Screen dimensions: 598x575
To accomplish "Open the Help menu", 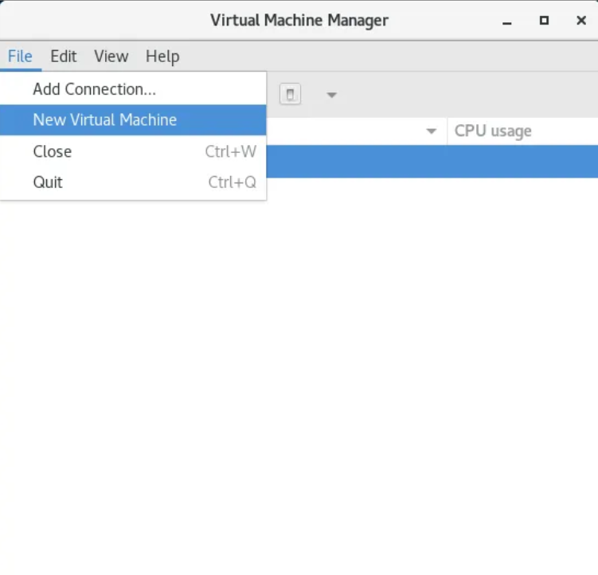I will [162, 57].
